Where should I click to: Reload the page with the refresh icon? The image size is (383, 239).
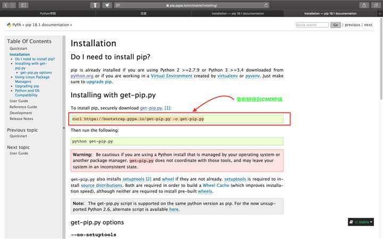point(266,5)
